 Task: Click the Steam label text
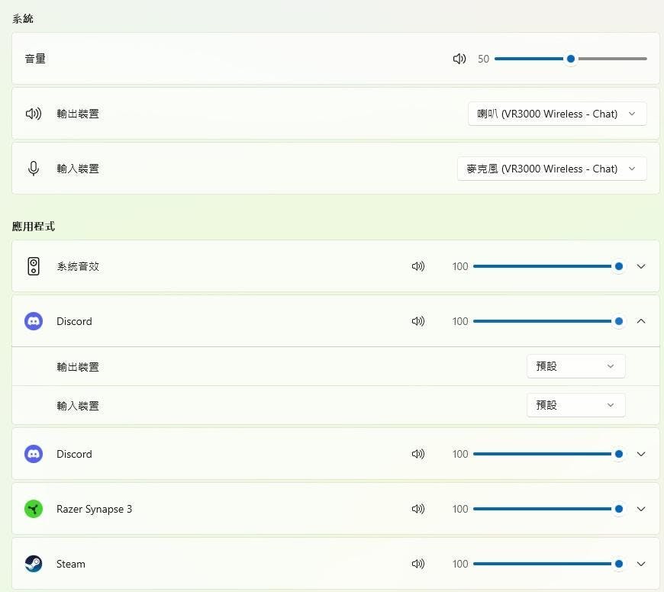[x=71, y=564]
